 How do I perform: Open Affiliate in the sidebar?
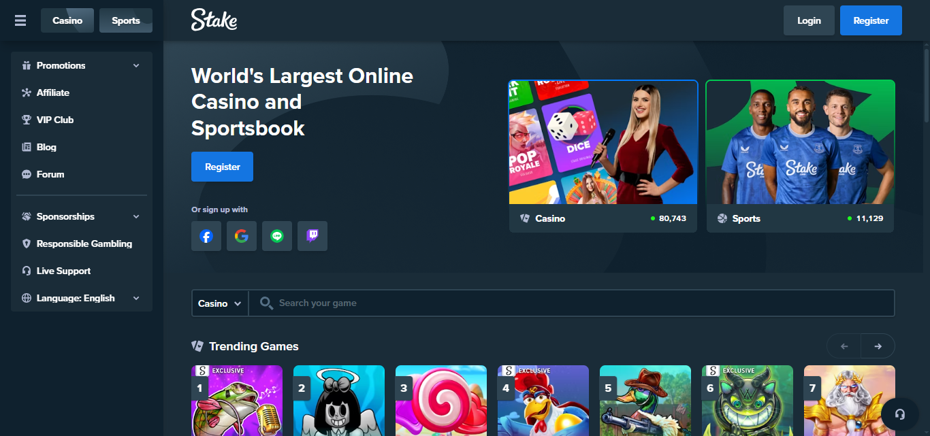pos(82,93)
